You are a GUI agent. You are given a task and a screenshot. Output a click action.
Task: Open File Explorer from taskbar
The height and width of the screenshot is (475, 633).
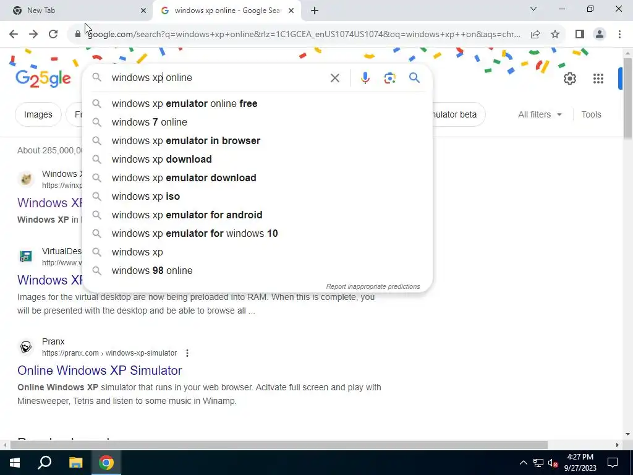(x=75, y=463)
